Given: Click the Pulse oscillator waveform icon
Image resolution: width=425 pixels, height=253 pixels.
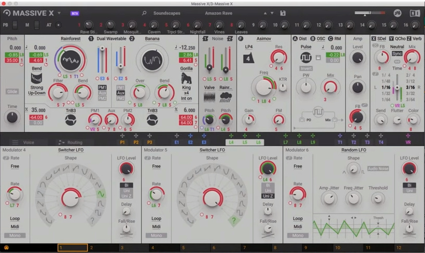Looking at the screenshot, I should point(306,57).
